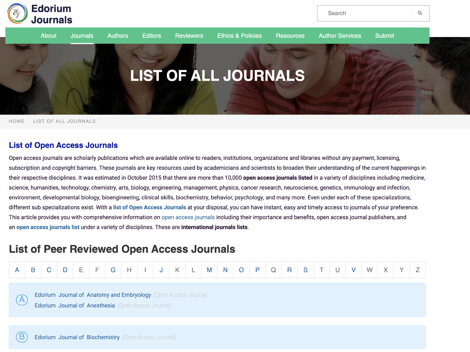Open the Journals menu
Image resolution: width=470 pixels, height=352 pixels.
[x=82, y=36]
